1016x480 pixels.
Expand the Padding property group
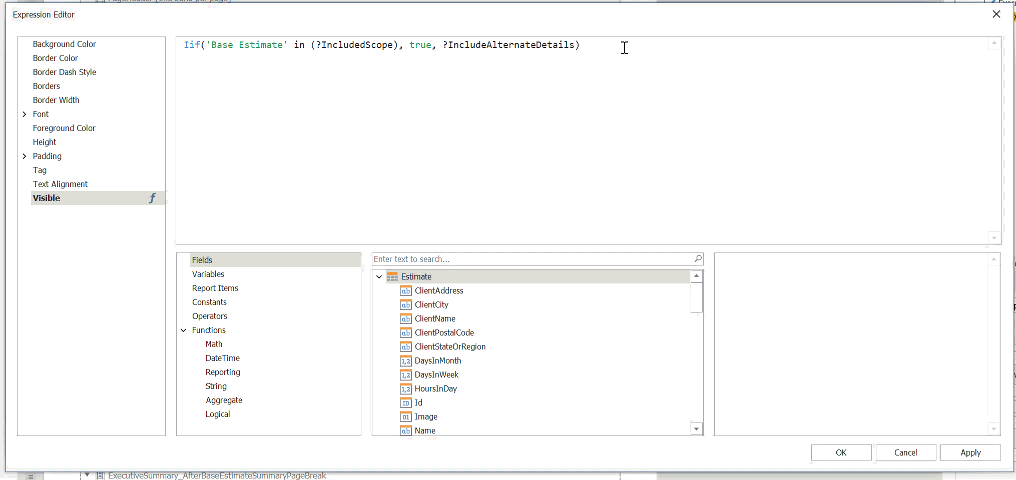click(25, 156)
